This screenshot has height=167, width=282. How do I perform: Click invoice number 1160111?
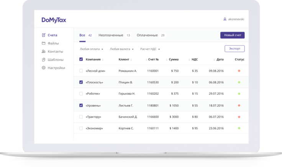coord(153,128)
